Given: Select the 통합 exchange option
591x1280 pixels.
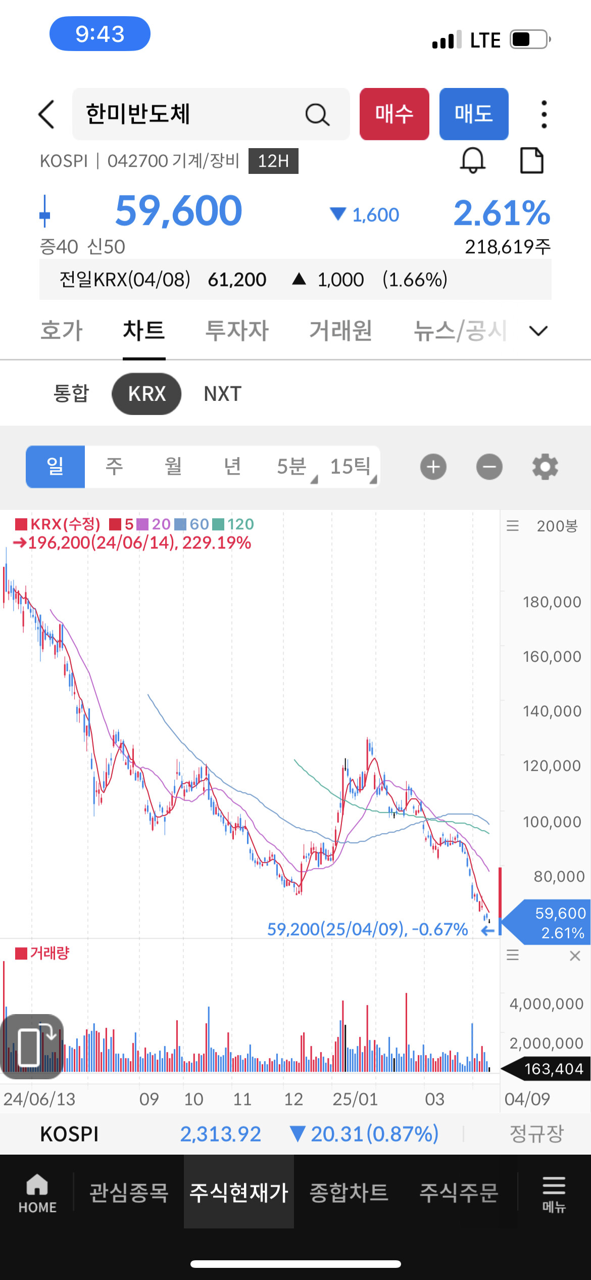Looking at the screenshot, I should tap(71, 394).
